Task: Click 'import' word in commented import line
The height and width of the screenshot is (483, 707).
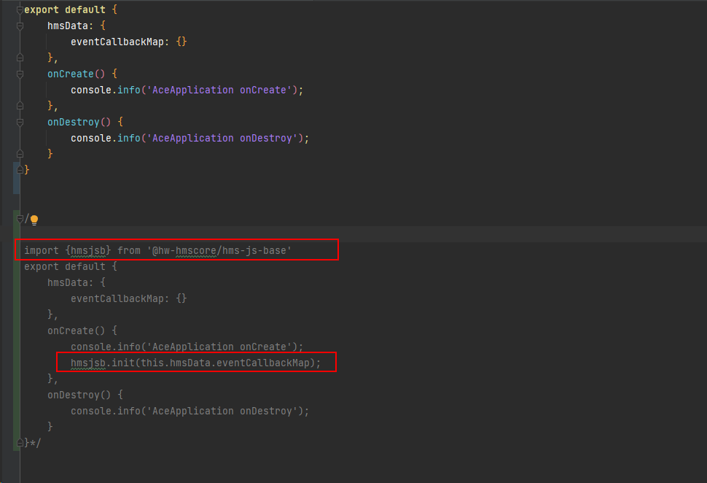Action: pyautogui.click(x=42, y=250)
